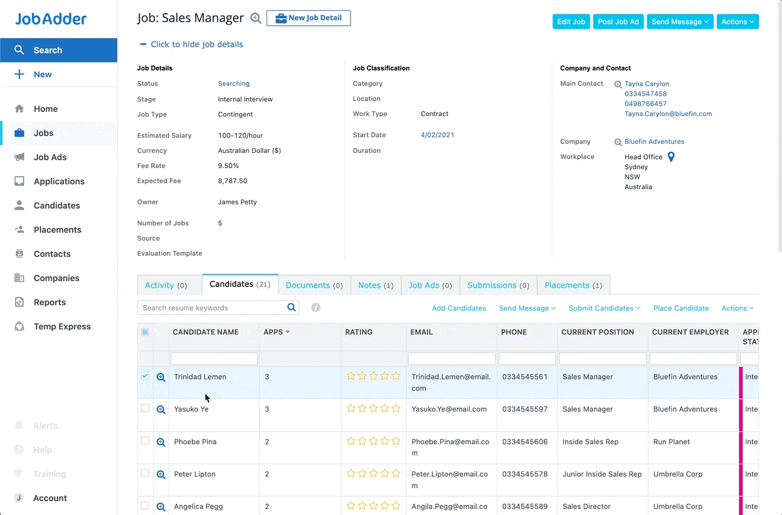Click the Companies building icon
The image size is (782, 515).
pos(19,278)
